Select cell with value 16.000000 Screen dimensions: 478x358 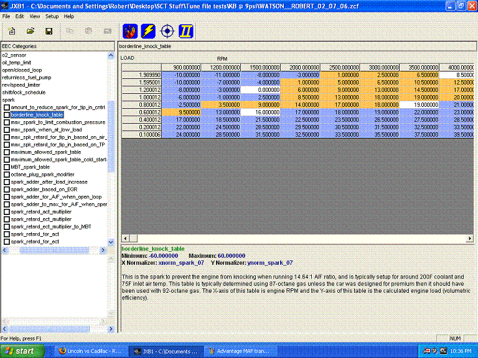261,112
